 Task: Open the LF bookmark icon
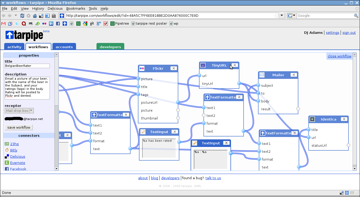point(106,24)
